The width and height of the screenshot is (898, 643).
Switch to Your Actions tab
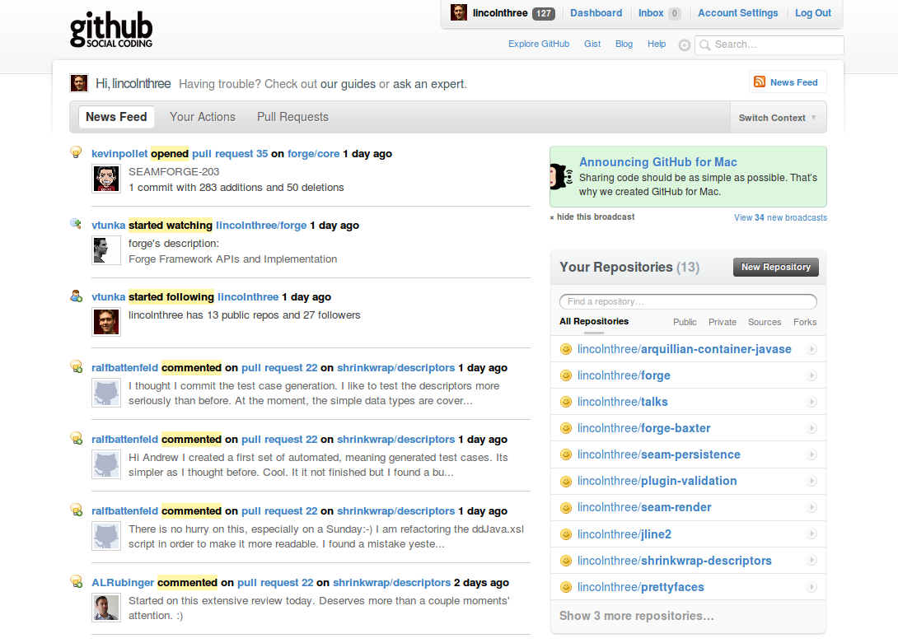202,117
